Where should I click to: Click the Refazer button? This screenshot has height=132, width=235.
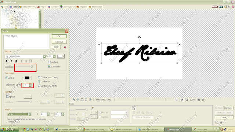pos(229,108)
